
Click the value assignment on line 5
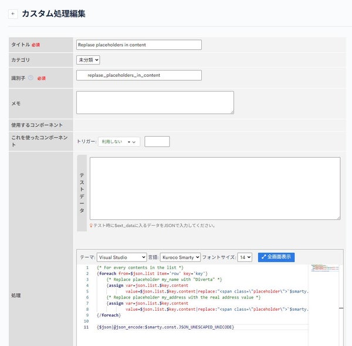pos(217,291)
